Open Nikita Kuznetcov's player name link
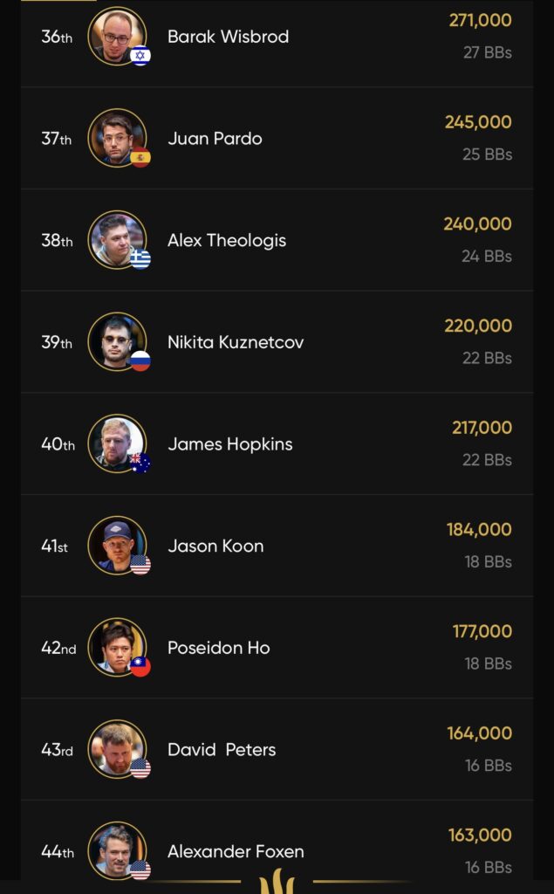554x894 pixels. 236,342
